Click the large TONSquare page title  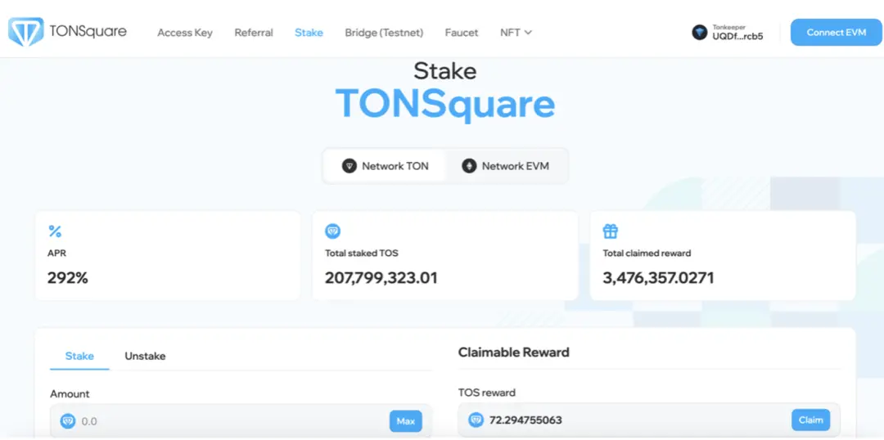click(x=444, y=104)
